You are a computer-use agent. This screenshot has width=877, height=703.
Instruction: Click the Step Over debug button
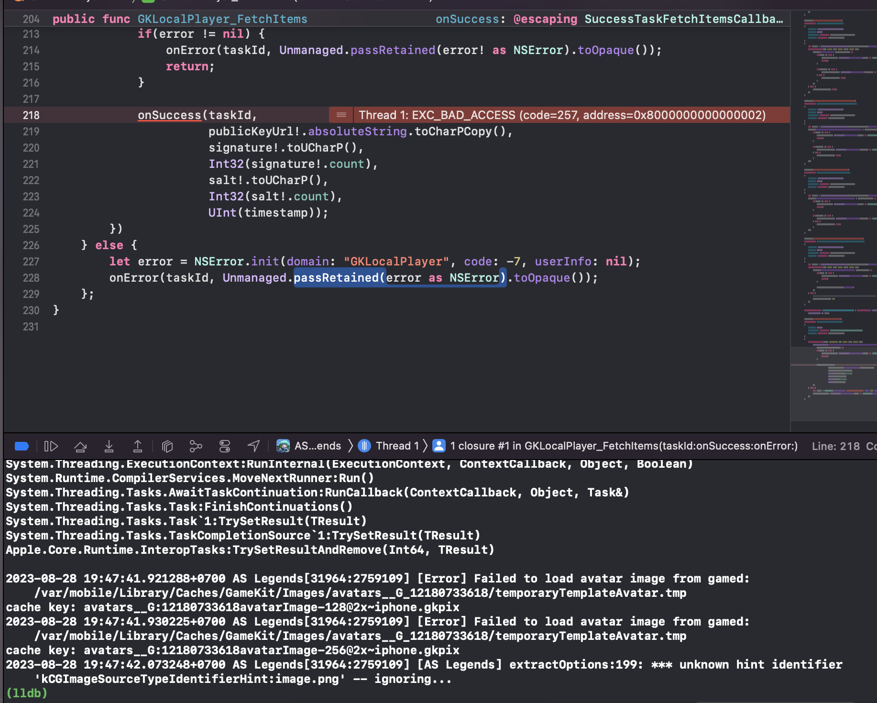point(80,446)
